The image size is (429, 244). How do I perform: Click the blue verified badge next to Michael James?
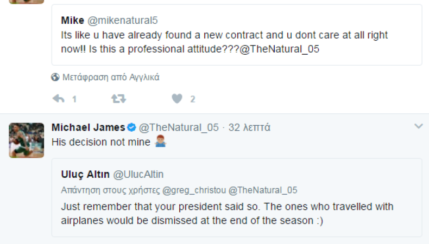click(x=131, y=127)
